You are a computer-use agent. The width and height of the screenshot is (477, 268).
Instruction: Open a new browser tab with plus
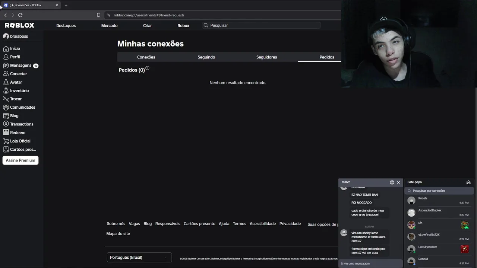coord(66,5)
